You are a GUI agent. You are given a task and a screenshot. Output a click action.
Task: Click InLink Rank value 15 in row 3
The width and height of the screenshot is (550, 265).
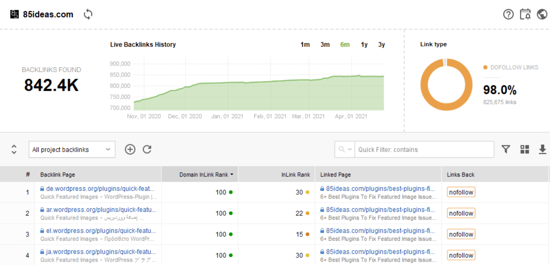299,234
